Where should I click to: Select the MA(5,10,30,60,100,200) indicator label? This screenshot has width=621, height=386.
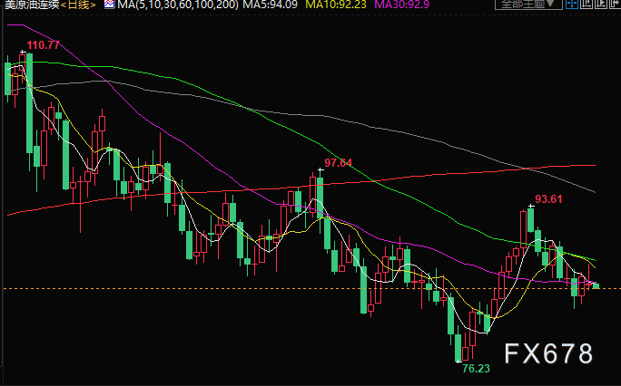coord(179,6)
